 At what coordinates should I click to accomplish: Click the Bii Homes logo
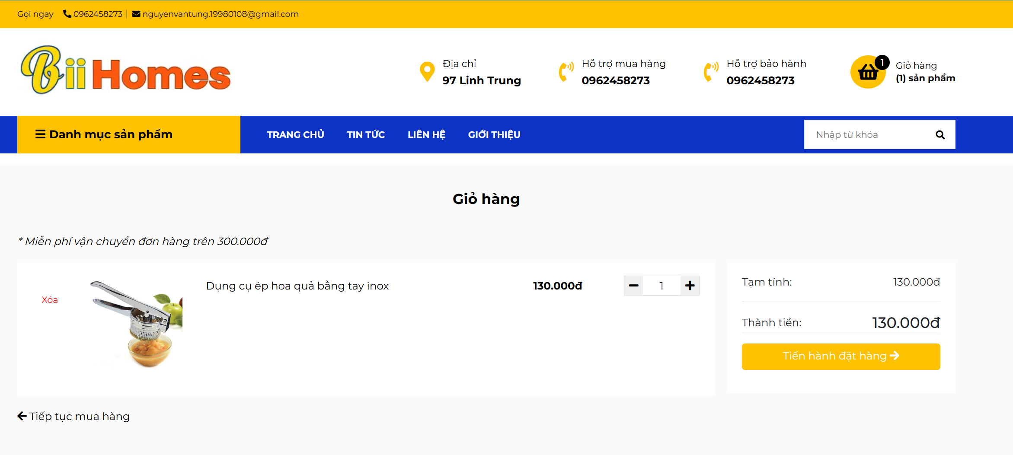tap(126, 70)
